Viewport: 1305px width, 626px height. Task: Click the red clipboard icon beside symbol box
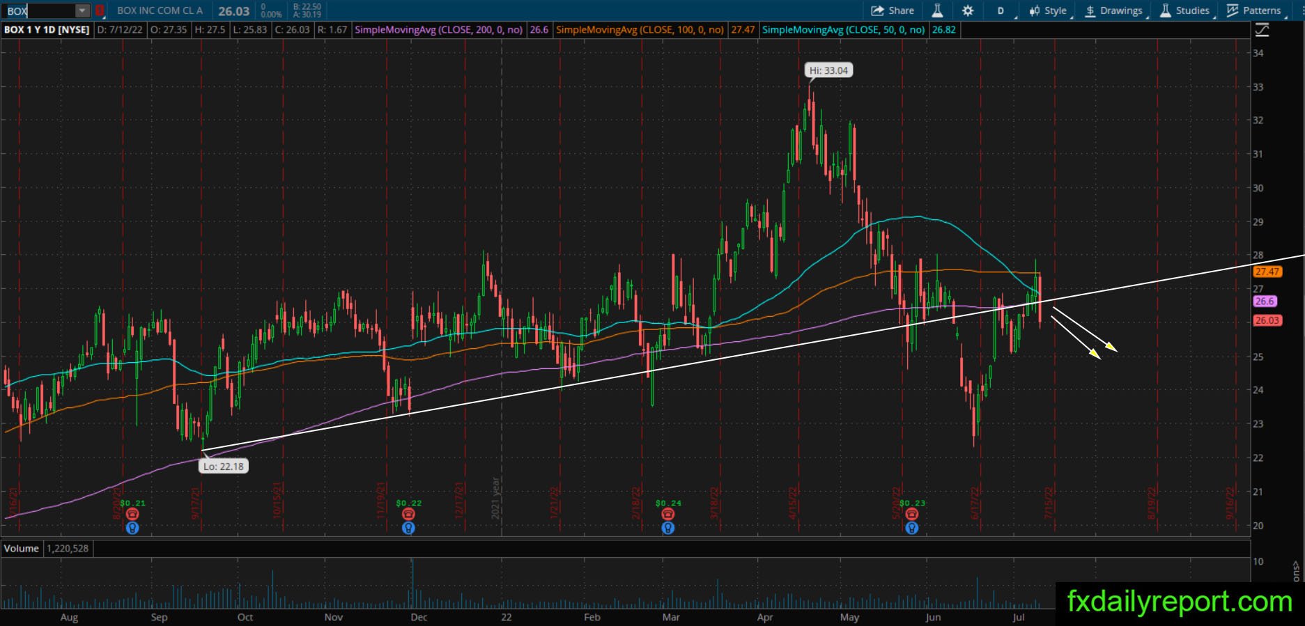pyautogui.click(x=100, y=10)
